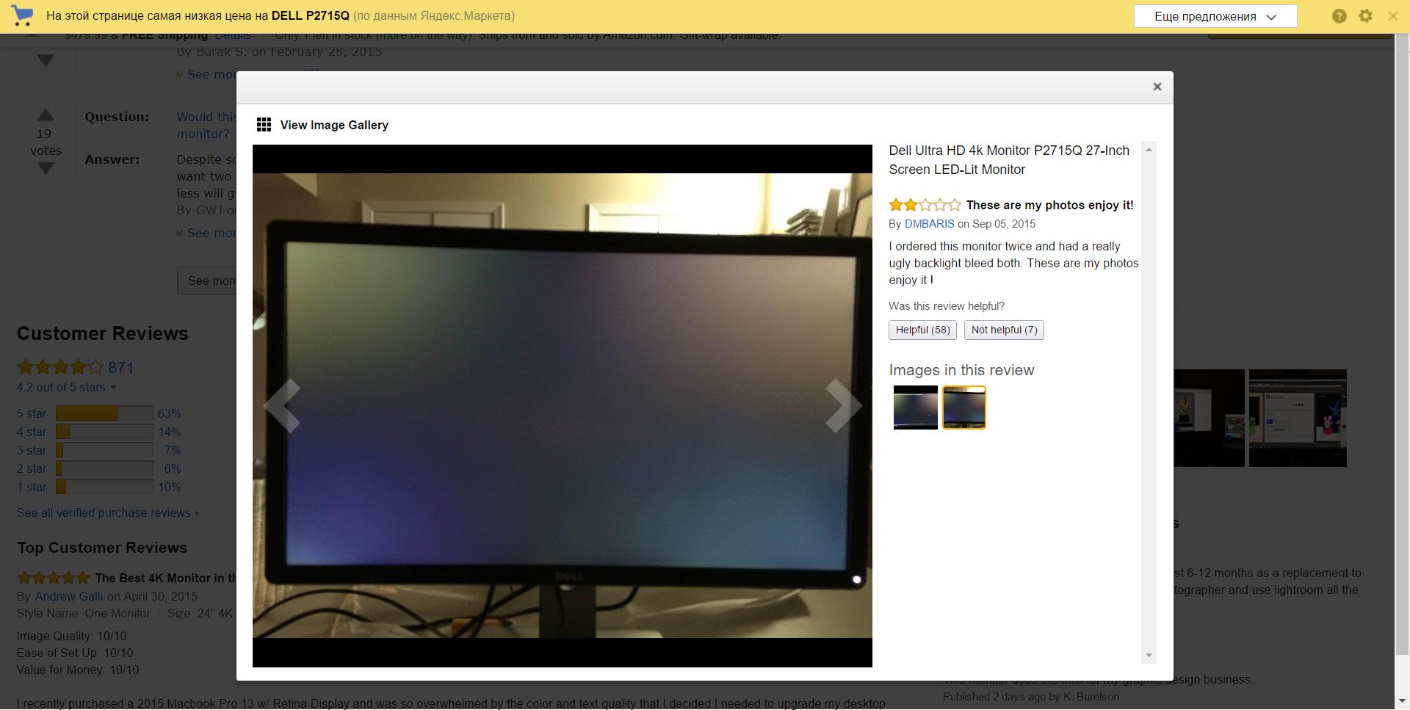Open 'The Best 4K Monitor' review title
The image size is (1410, 710).
pos(165,578)
